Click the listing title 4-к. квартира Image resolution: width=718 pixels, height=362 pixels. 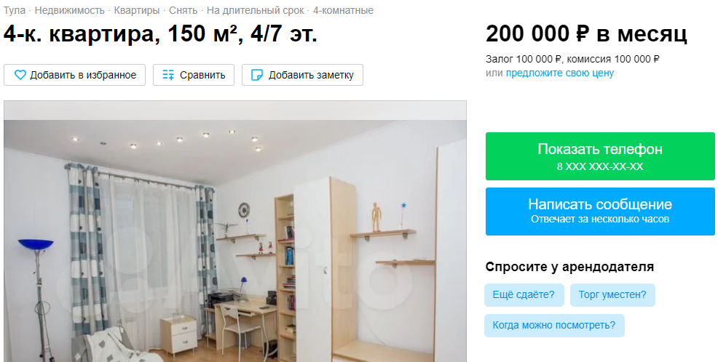click(x=159, y=34)
